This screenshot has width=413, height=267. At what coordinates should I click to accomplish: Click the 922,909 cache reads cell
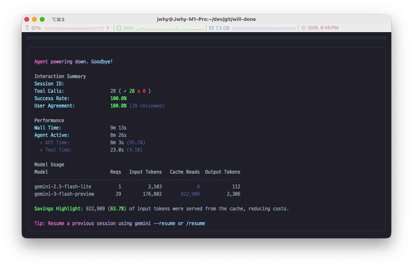[x=190, y=194]
